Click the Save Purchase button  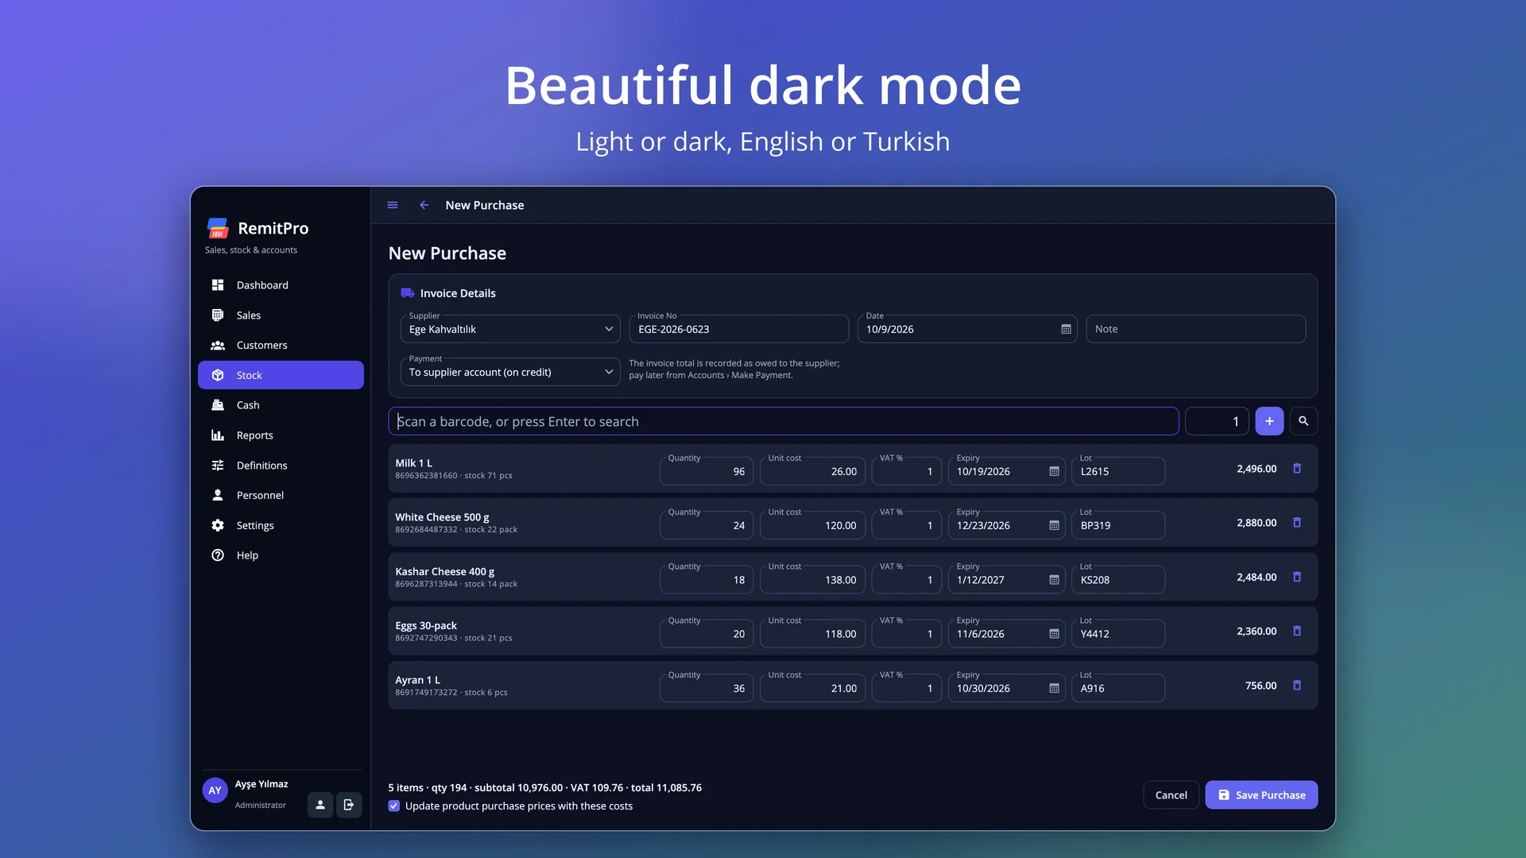click(1261, 795)
